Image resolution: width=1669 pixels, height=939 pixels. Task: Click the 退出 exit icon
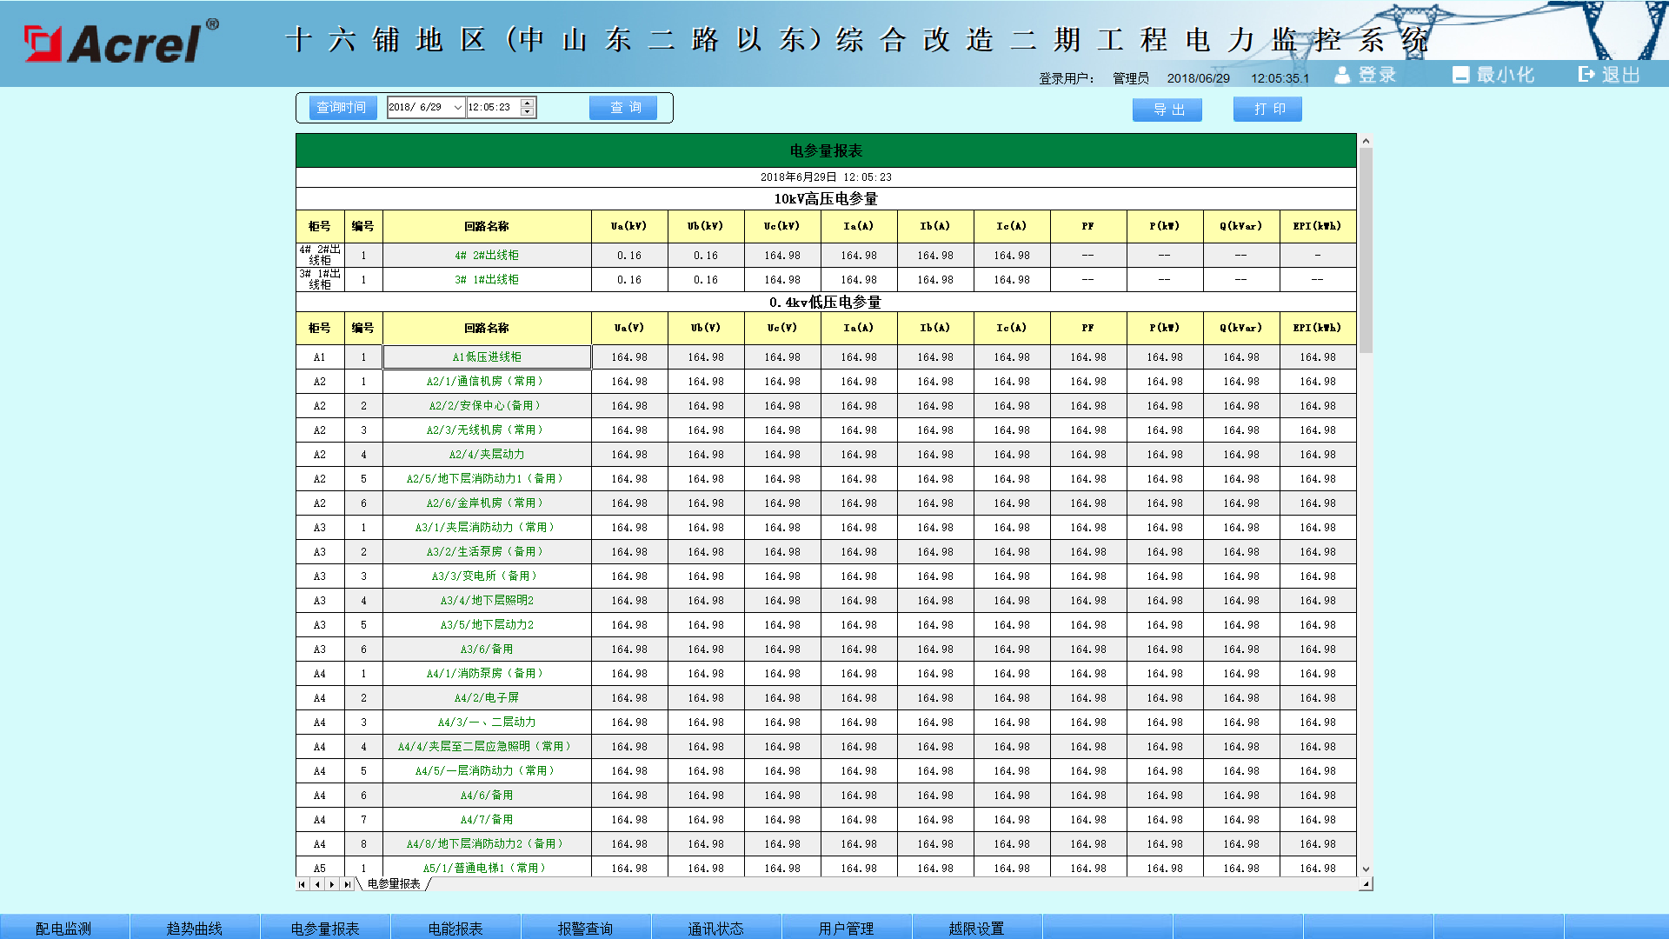1587,75
